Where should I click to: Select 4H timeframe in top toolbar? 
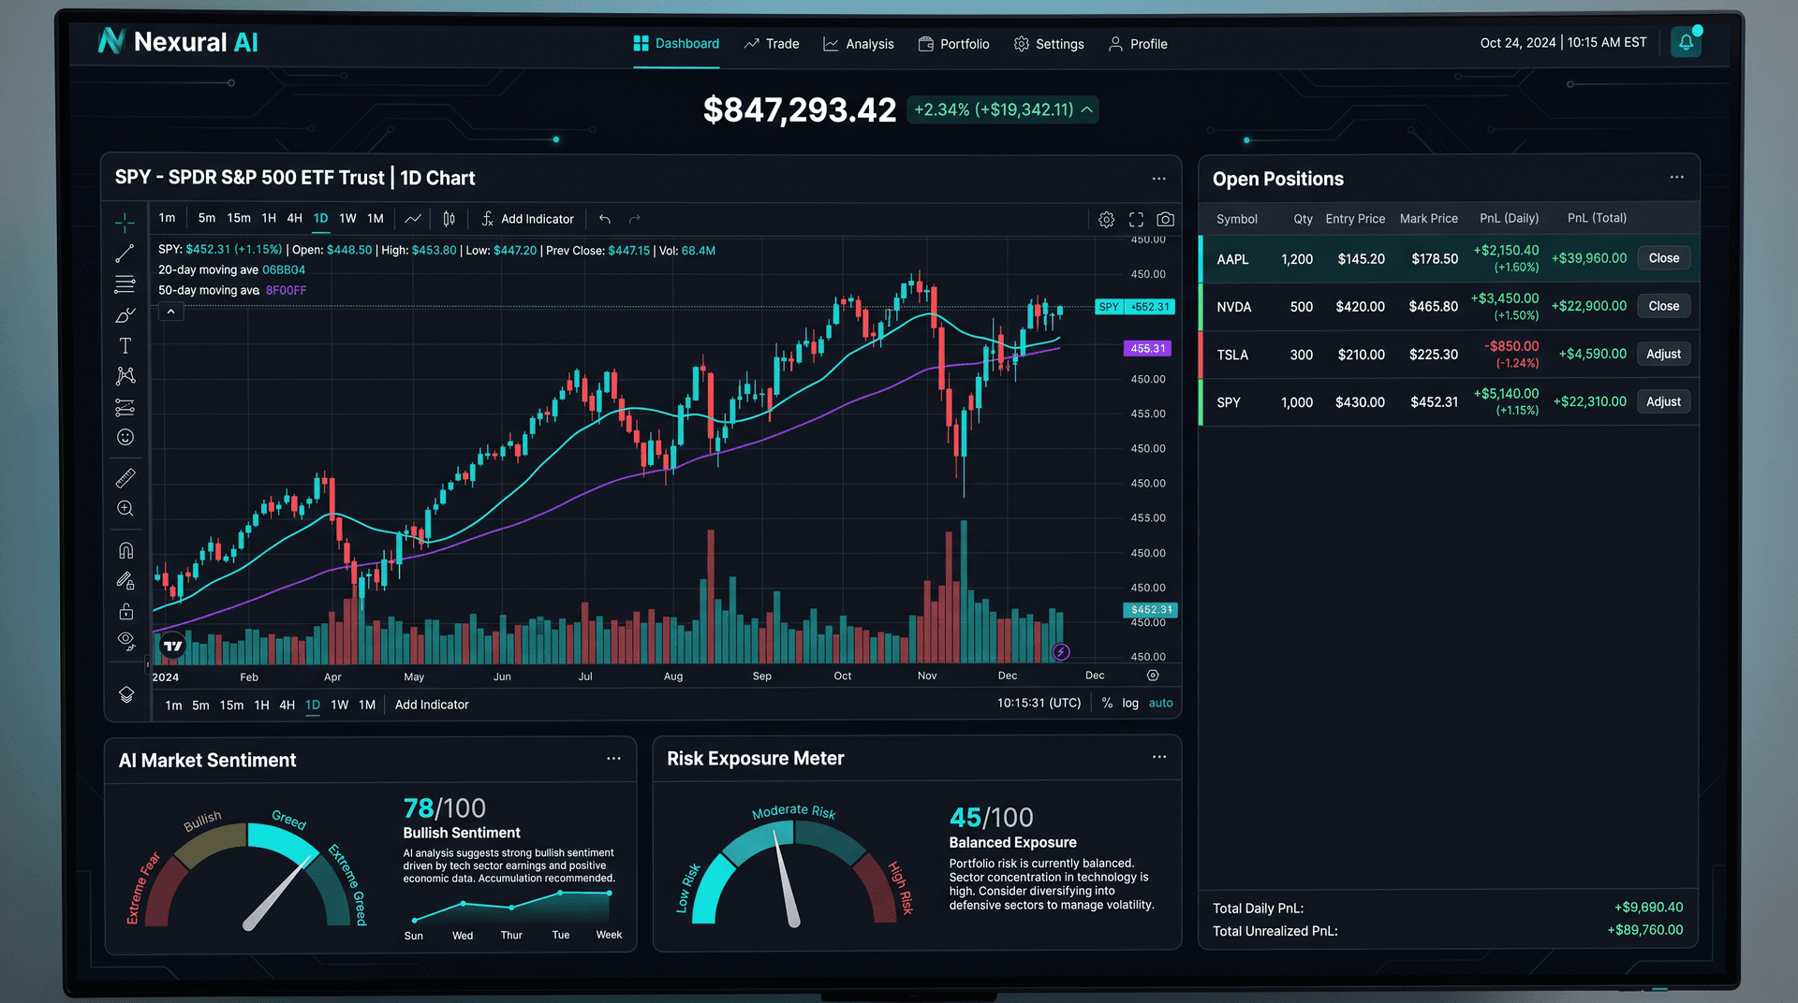click(294, 218)
